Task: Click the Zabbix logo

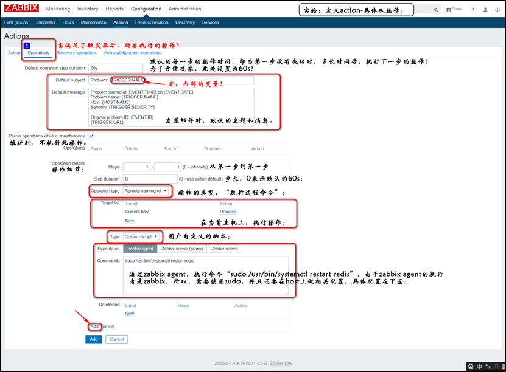Action: [x=21, y=8]
